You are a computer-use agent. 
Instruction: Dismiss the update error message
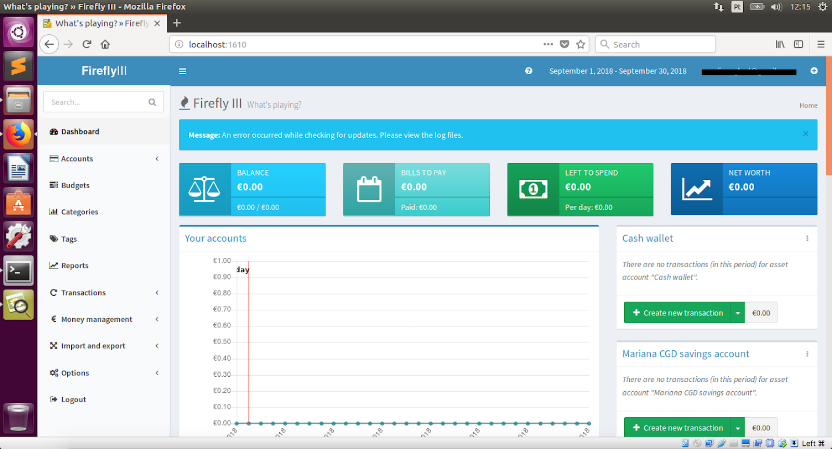pyautogui.click(x=805, y=134)
